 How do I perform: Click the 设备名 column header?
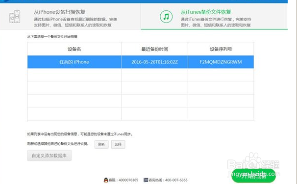coord(74,49)
